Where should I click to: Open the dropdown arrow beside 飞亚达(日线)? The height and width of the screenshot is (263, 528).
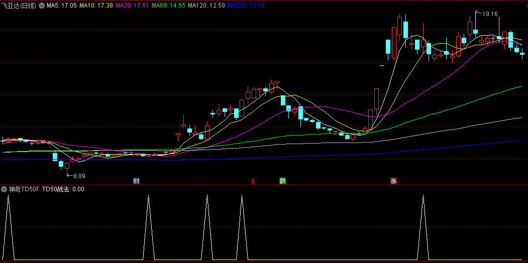41,6
